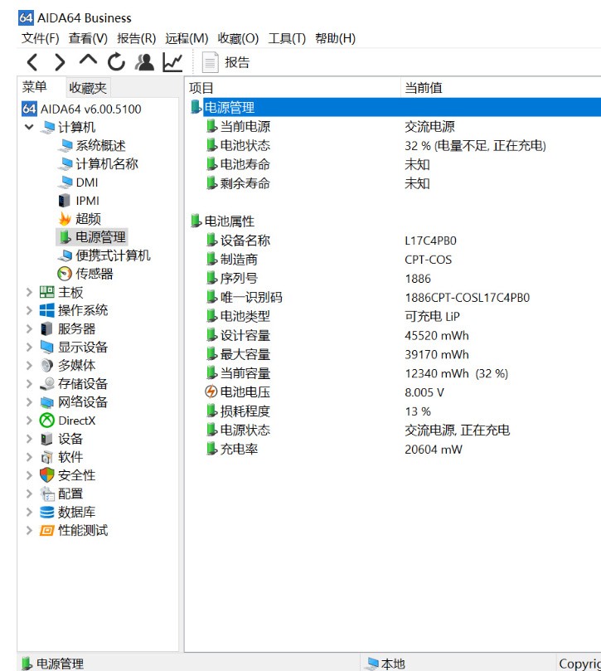Click the 传感器 gauge icon

click(x=65, y=274)
